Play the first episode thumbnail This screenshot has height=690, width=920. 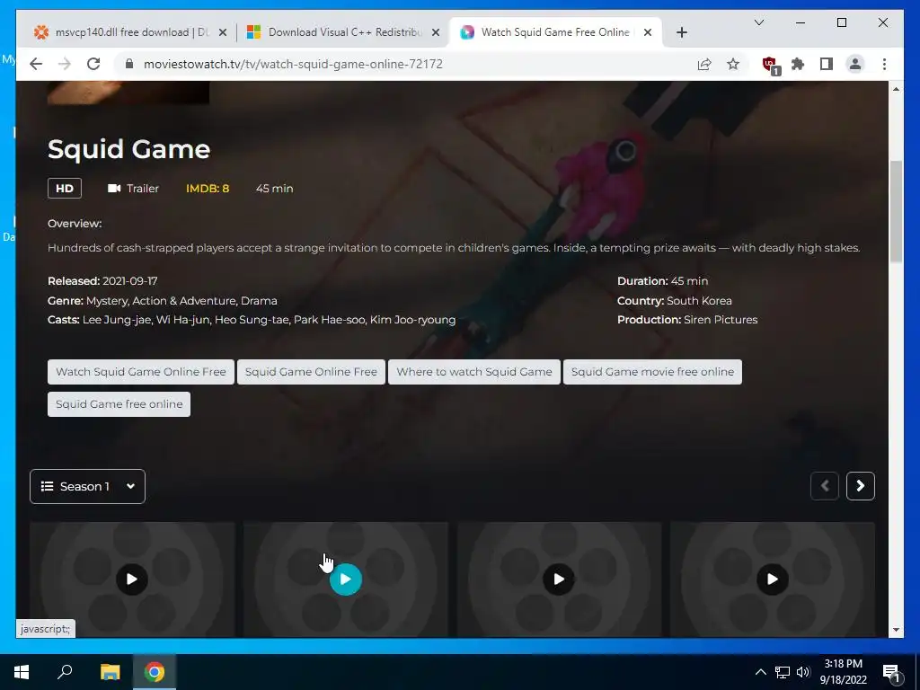tap(132, 579)
